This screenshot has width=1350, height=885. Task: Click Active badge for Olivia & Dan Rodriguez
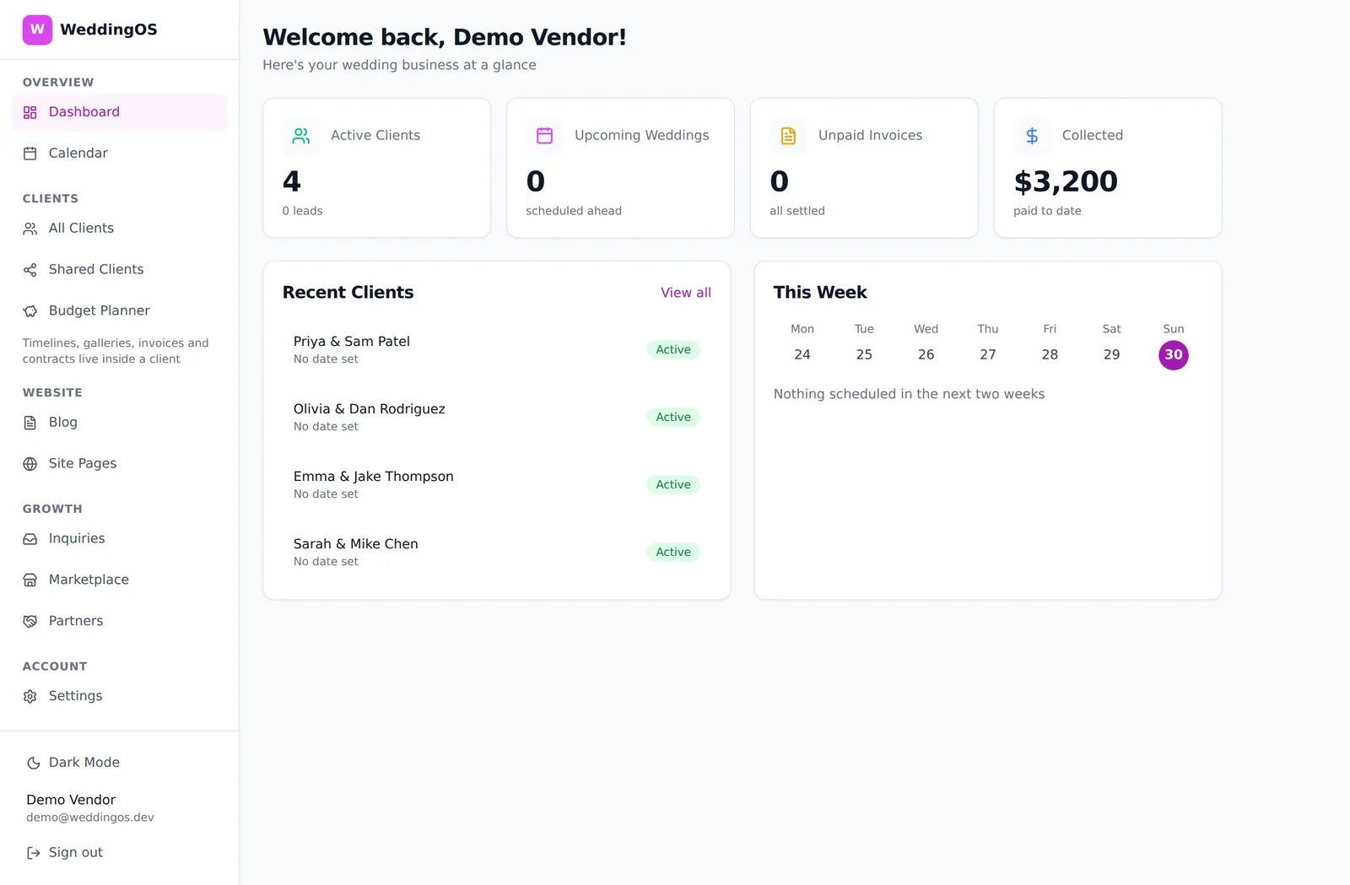pos(673,418)
